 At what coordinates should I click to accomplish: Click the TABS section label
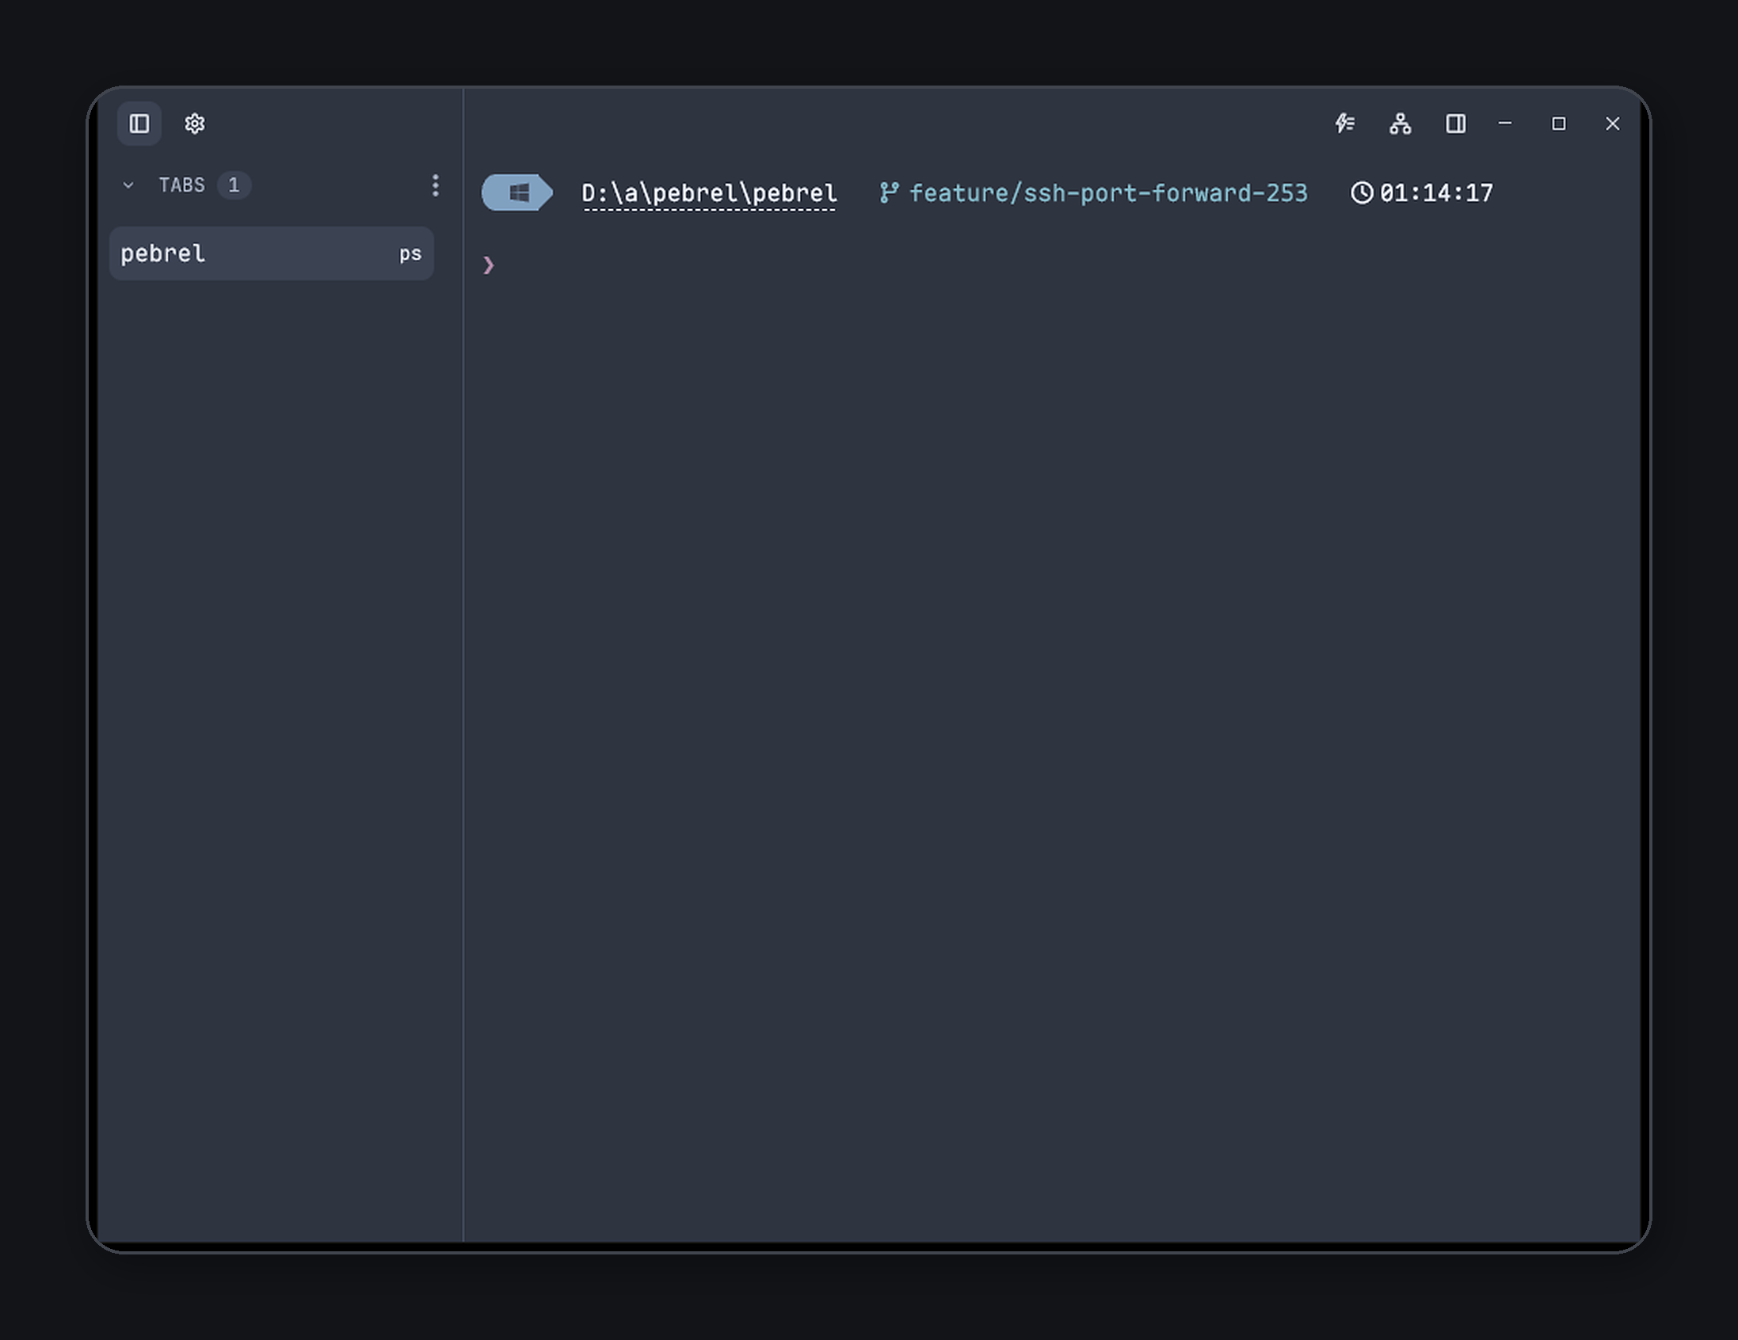point(181,185)
